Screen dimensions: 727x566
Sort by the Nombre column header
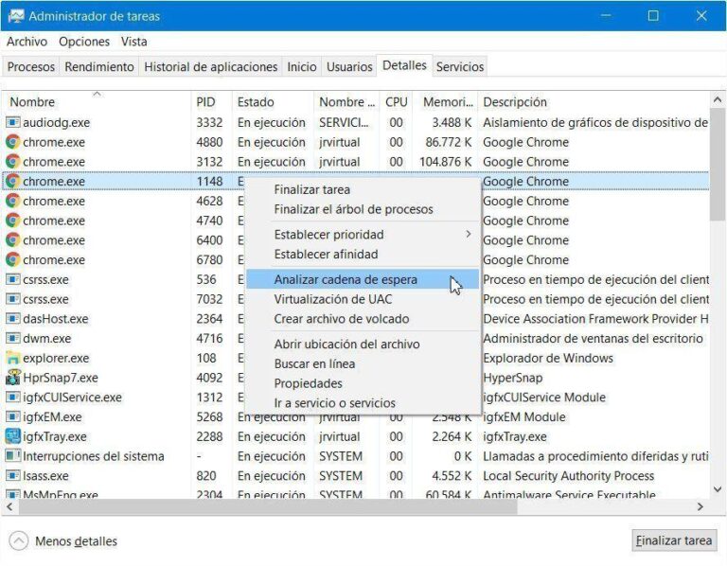pyautogui.click(x=33, y=102)
